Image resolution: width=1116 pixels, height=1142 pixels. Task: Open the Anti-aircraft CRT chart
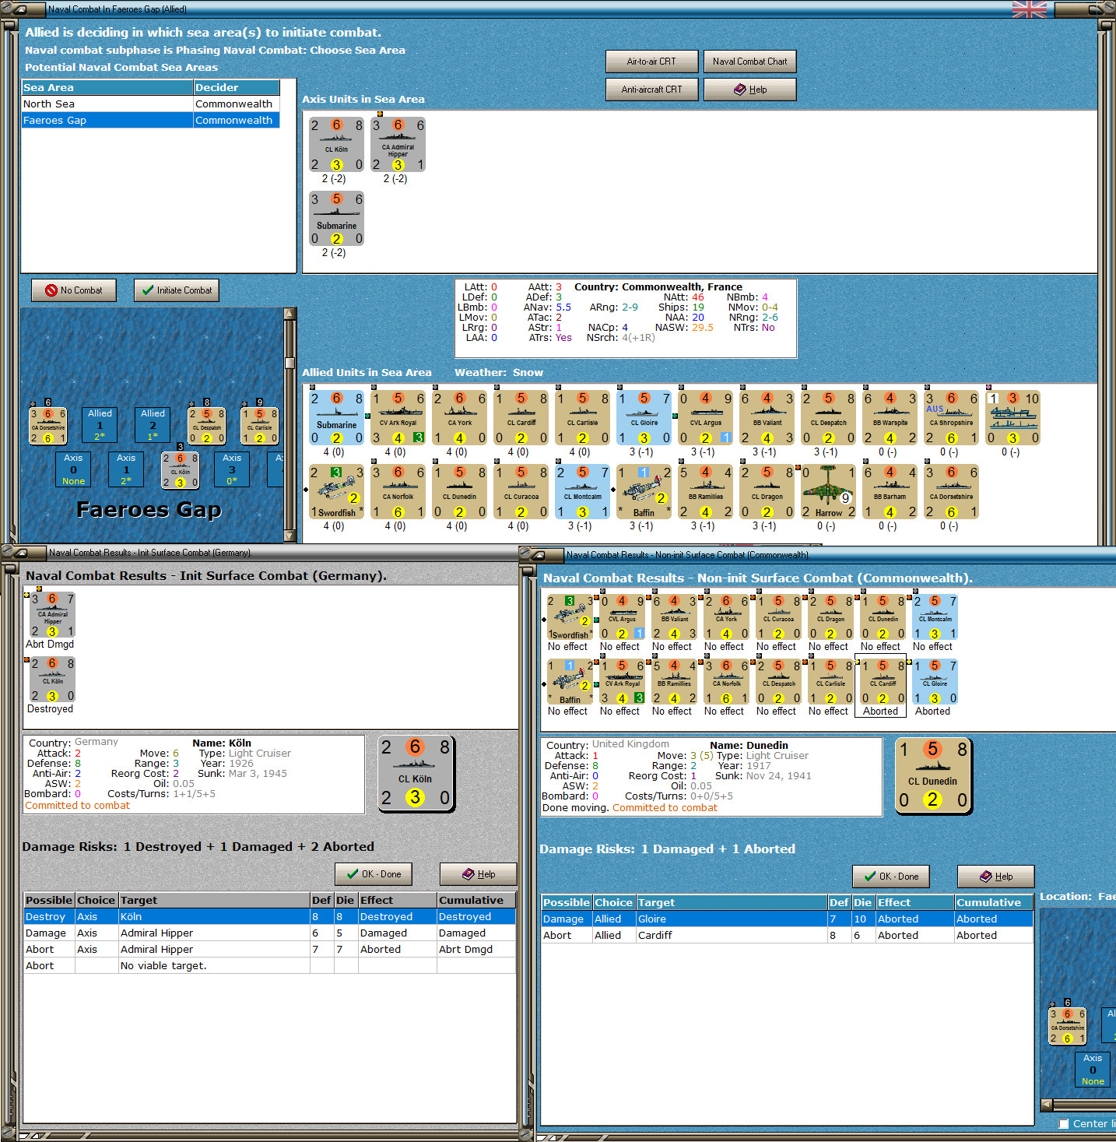651,90
